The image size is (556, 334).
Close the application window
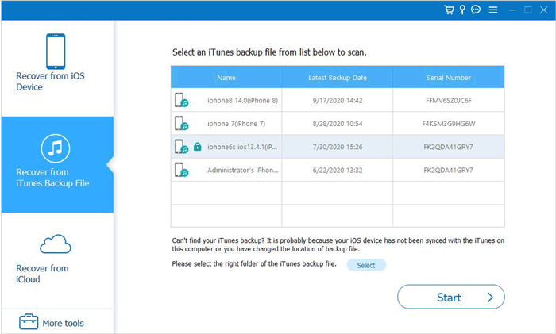coord(543,10)
